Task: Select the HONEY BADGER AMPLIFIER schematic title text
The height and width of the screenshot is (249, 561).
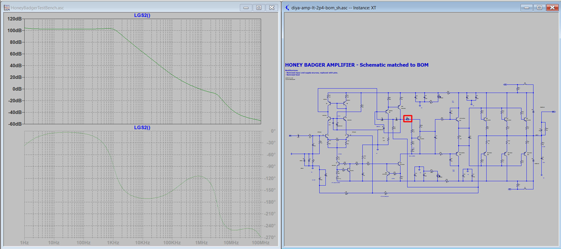Action: click(x=357, y=65)
